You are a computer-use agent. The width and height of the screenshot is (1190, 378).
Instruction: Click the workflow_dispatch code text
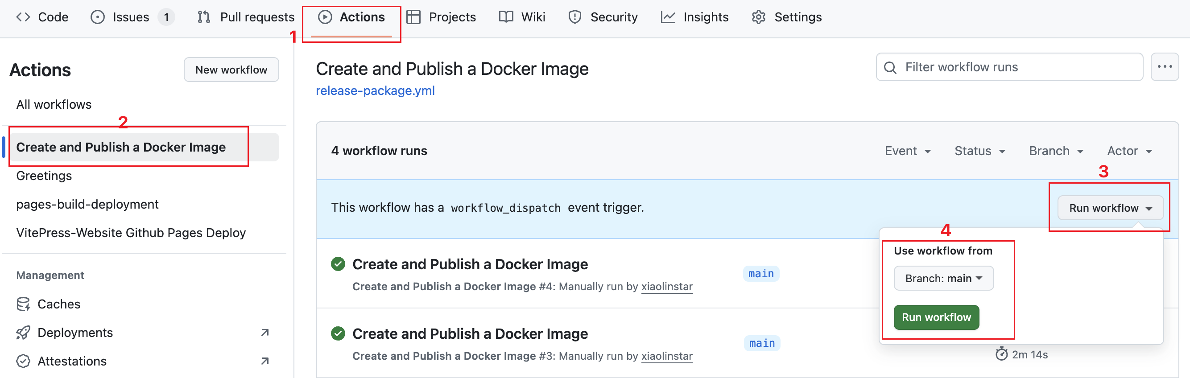pyautogui.click(x=505, y=208)
